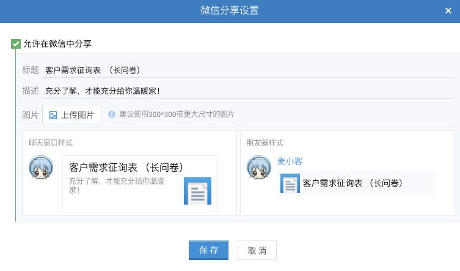Uncheck the allow WeChat sharing checkbox
460x271 pixels.
point(16,44)
